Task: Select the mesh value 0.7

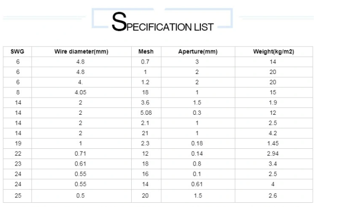Action: pos(145,62)
